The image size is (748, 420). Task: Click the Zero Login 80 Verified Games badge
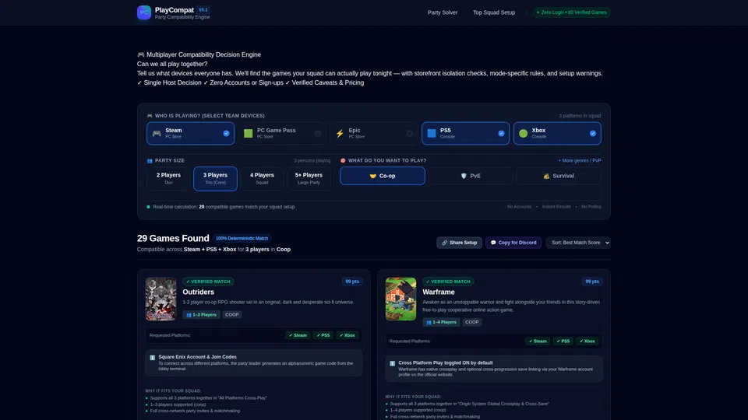pos(571,12)
